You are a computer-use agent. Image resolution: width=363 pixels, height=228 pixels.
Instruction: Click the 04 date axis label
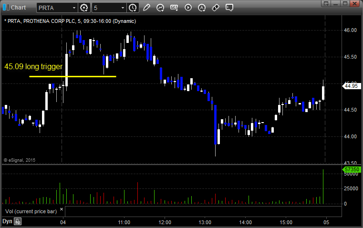63,222
